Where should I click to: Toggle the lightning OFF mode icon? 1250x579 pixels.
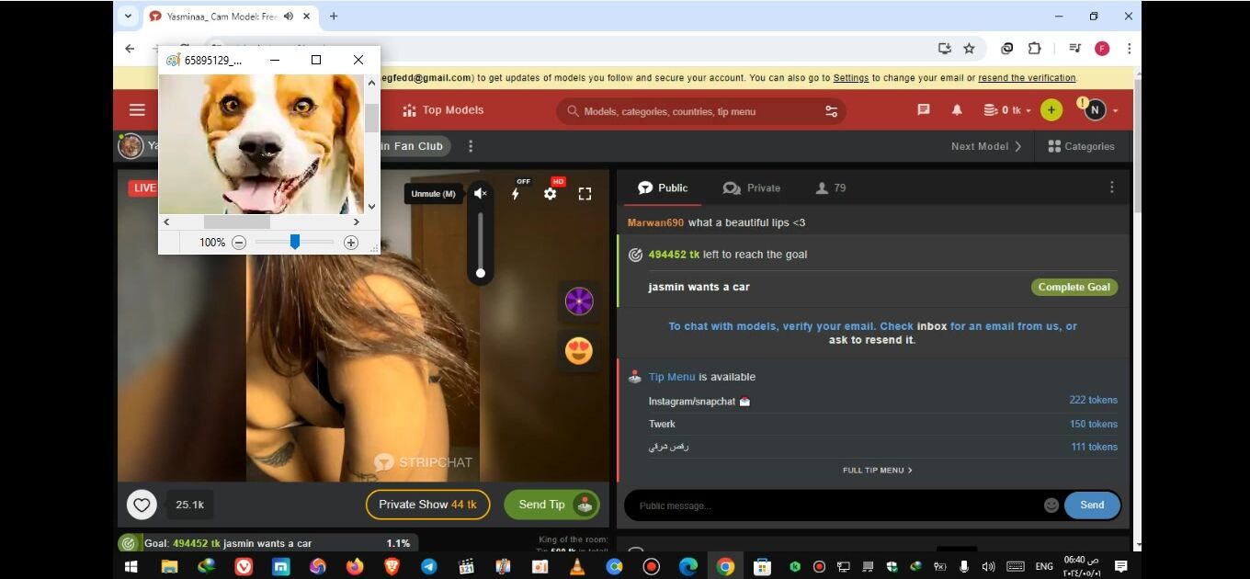point(516,194)
